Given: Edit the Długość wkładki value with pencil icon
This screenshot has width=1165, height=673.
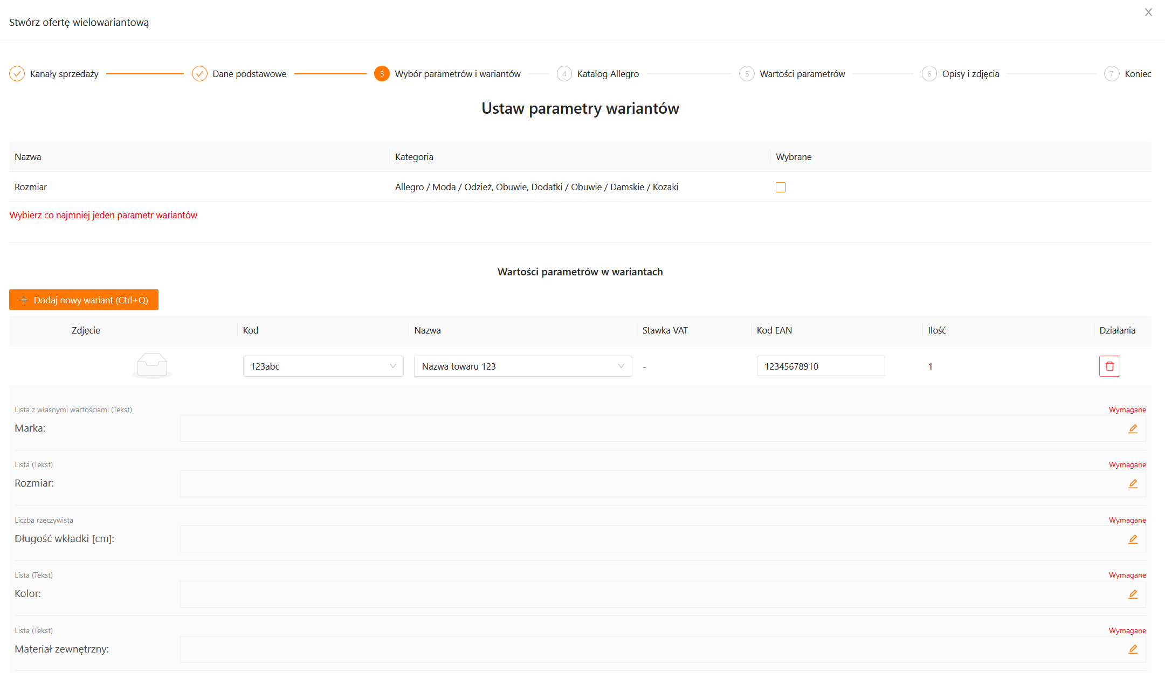Looking at the screenshot, I should click(1133, 539).
